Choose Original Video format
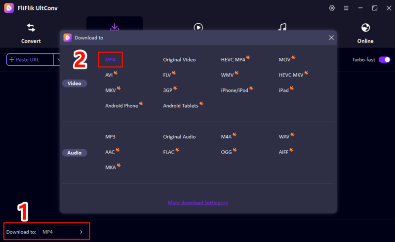 click(179, 60)
